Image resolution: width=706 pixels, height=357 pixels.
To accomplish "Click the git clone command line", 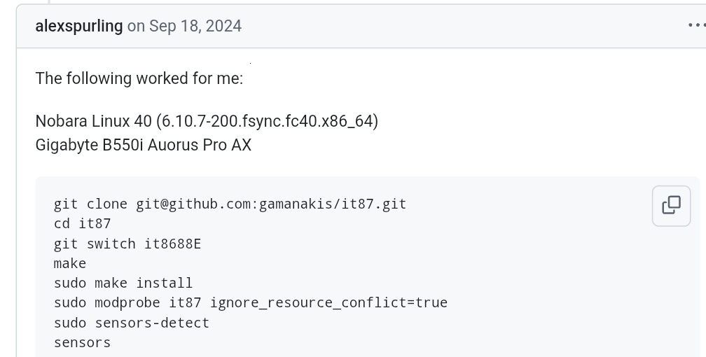I will [230, 204].
